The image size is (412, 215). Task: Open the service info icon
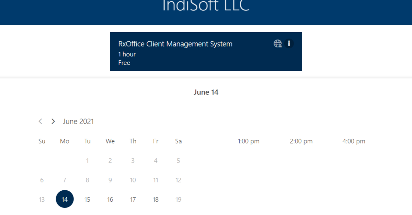point(289,43)
